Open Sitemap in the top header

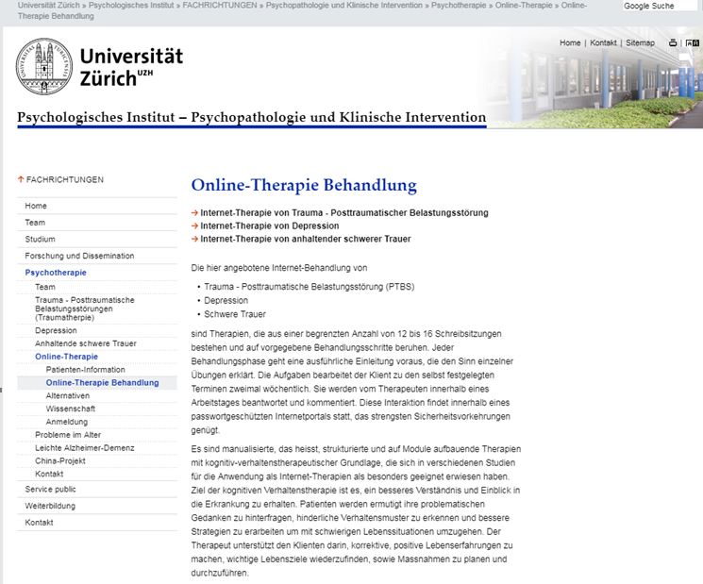(x=640, y=43)
